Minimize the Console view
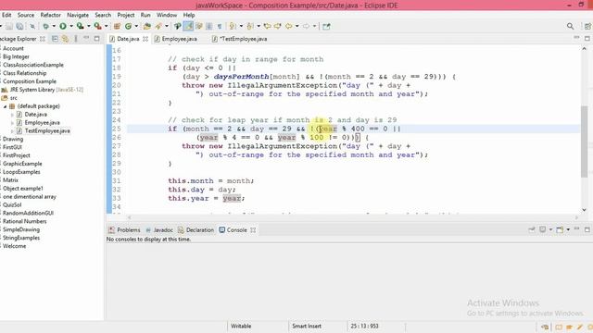The width and height of the screenshot is (593, 333). tap(576, 229)
